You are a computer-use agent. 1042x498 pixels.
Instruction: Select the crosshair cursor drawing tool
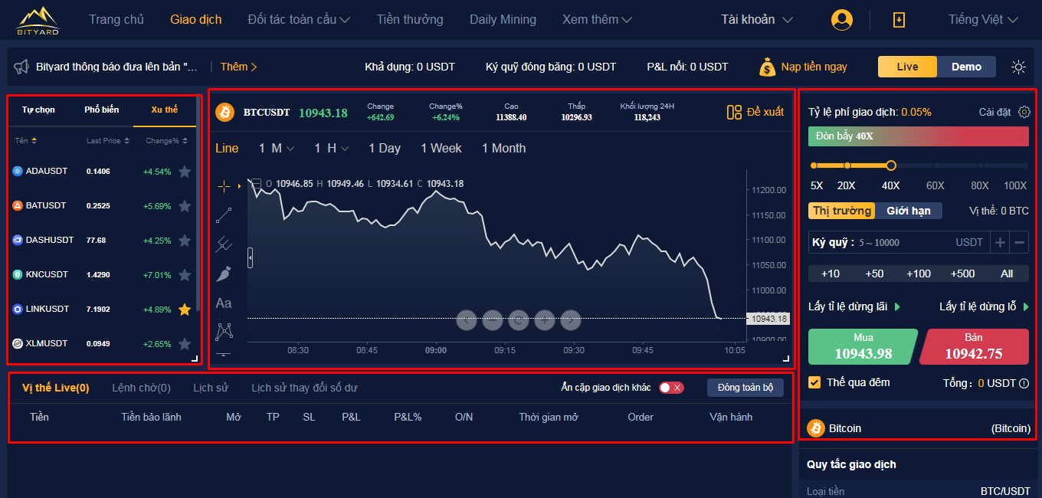224,185
